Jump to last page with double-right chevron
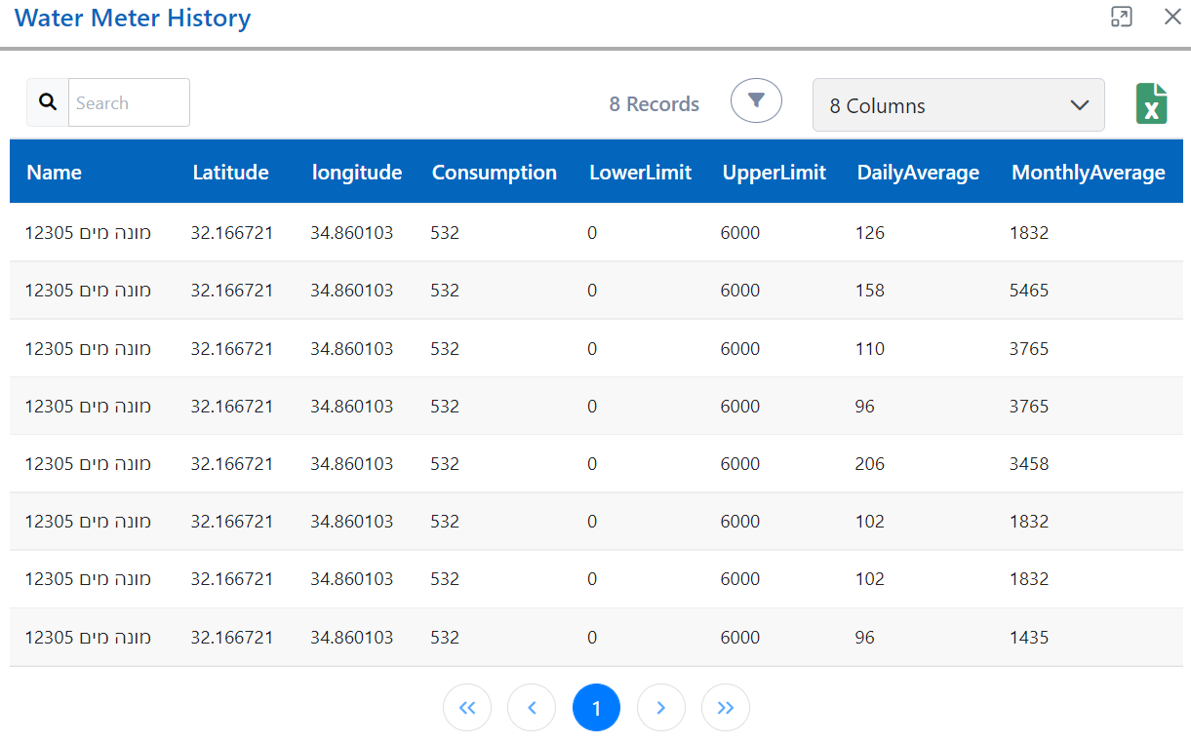 point(726,707)
